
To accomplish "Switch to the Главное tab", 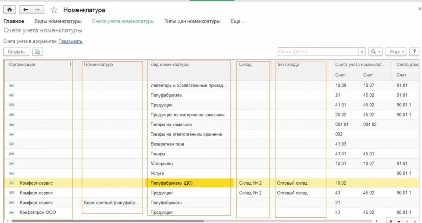I will 14,21.
